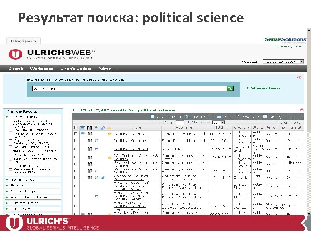Screen dimensions: 311x233
Task: Open the Ulrich's Update menu item
Action: tap(76, 69)
